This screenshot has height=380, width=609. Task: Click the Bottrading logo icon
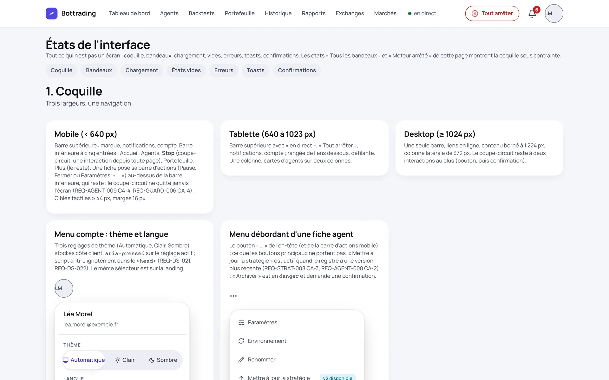(x=51, y=13)
